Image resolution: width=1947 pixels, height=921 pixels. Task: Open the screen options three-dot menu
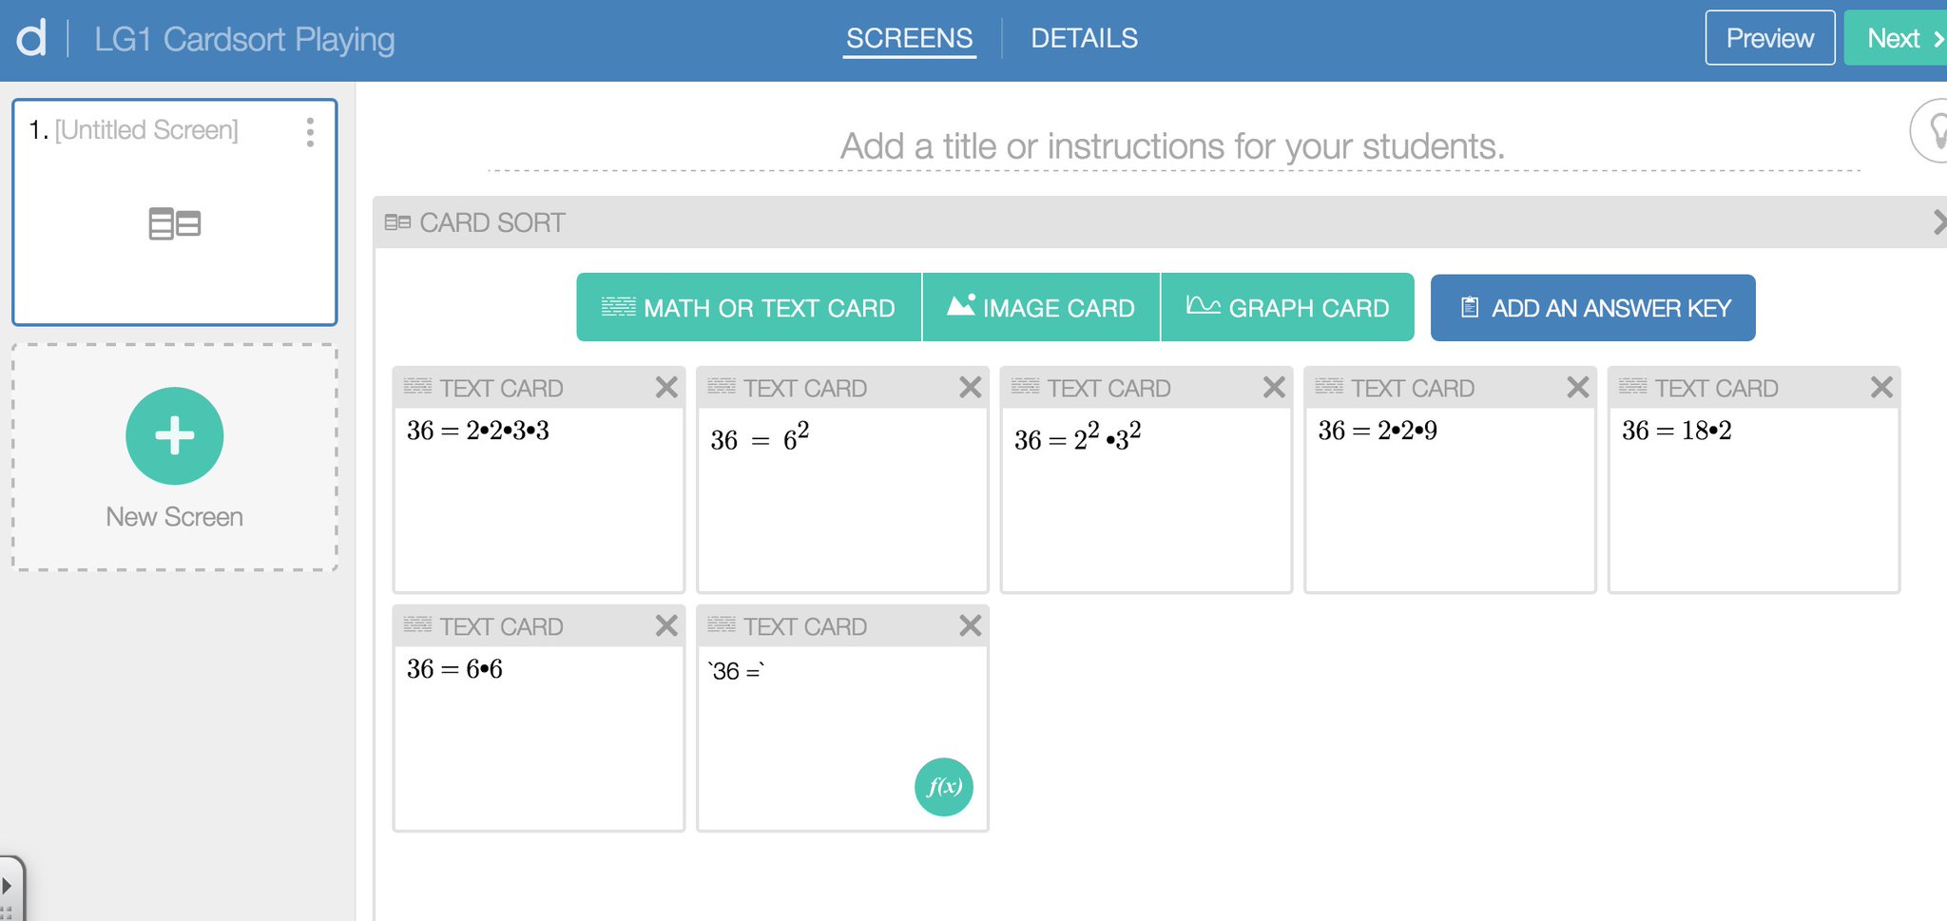point(310,133)
